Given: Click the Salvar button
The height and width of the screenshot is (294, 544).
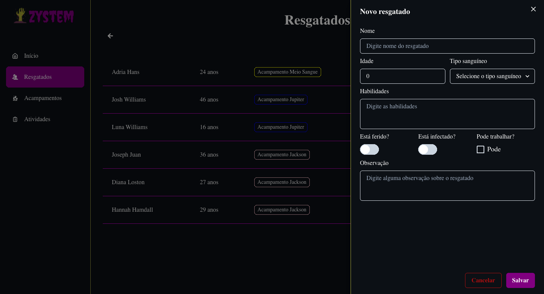Looking at the screenshot, I should click(x=521, y=280).
